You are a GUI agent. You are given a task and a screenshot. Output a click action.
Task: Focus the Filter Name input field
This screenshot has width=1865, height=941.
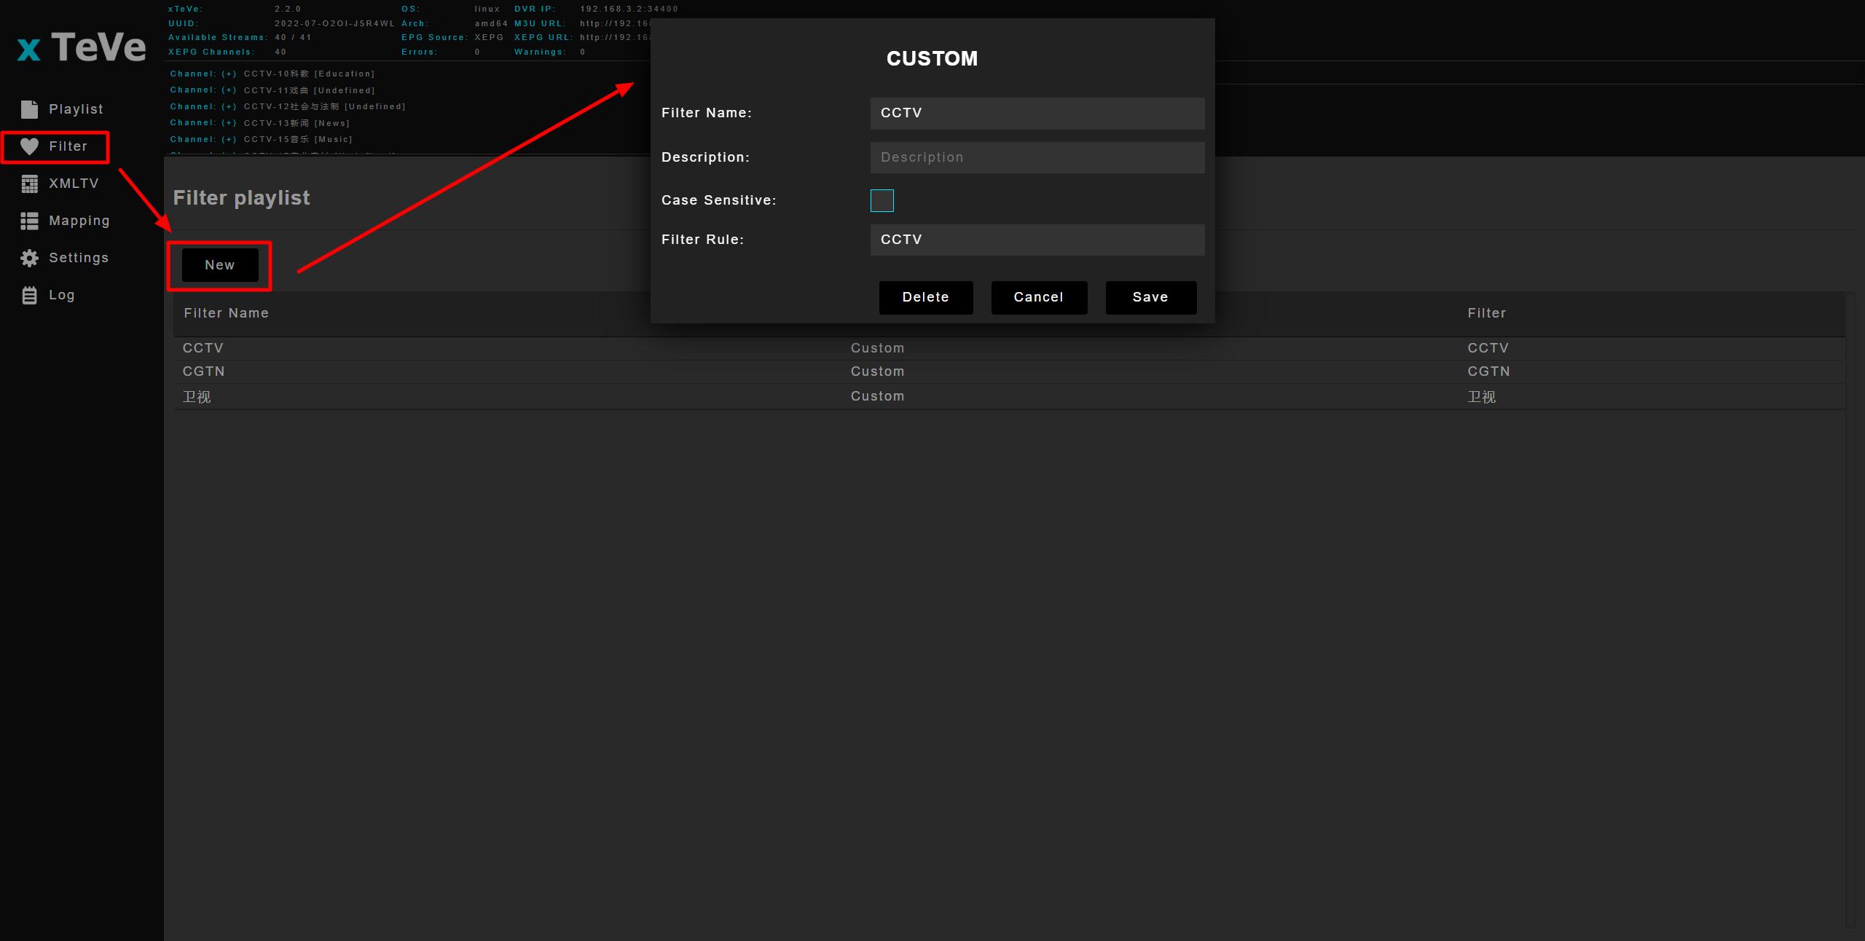point(1037,113)
